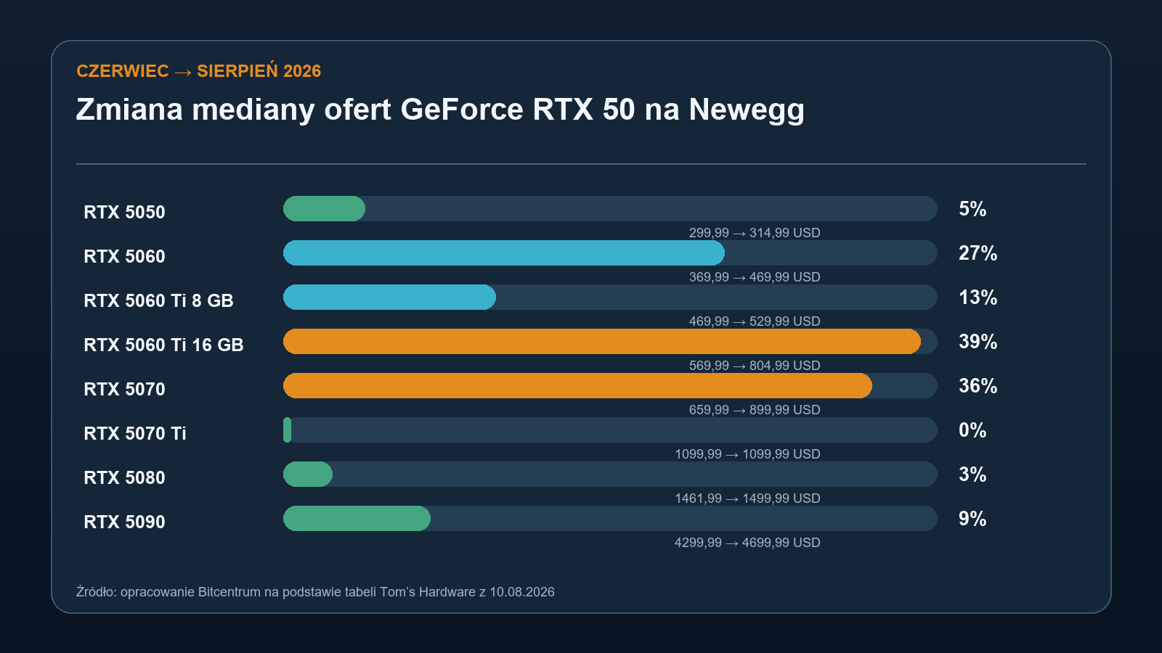1162x653 pixels.
Task: Click the 'CZERWIEC → SIERPIEŃ 2026' subtitle
Action: pyautogui.click(x=198, y=71)
